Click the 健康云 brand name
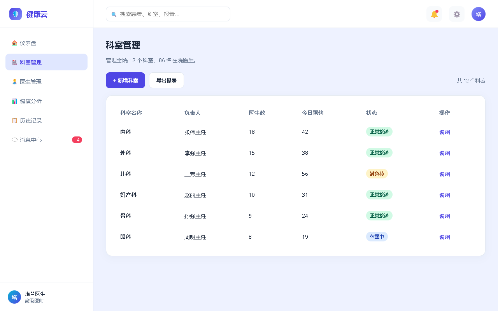 (x=37, y=14)
